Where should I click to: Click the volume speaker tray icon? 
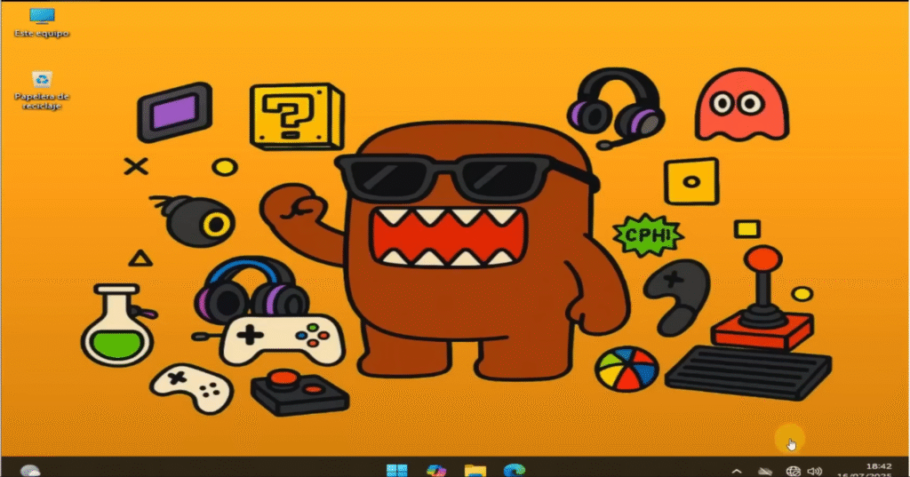point(814,471)
